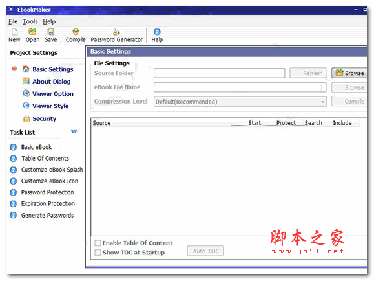Open the Expiration Protection task
This screenshot has height=281, width=374.
pos(48,204)
